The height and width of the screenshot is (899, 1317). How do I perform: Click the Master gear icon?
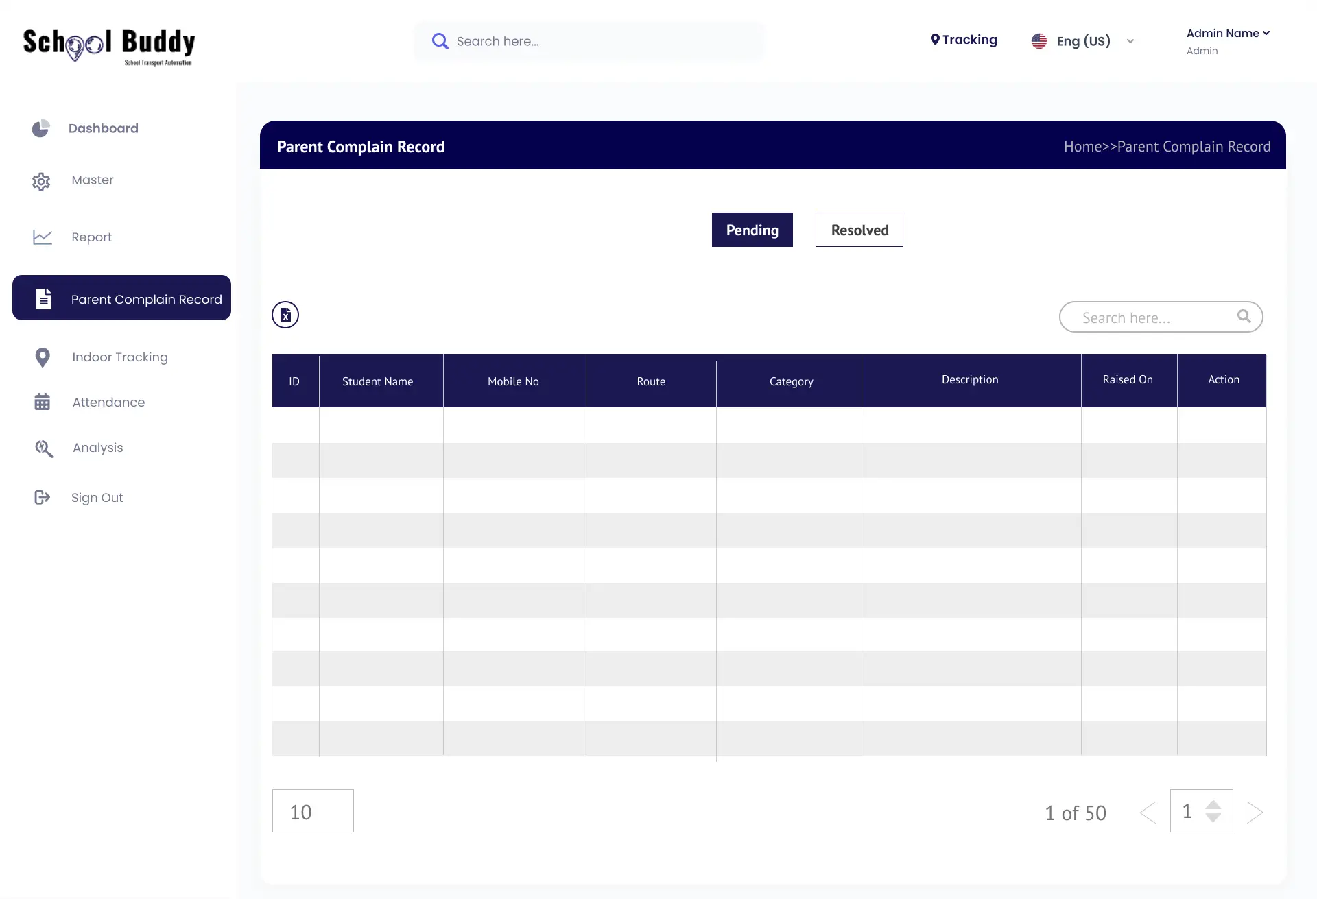[41, 181]
